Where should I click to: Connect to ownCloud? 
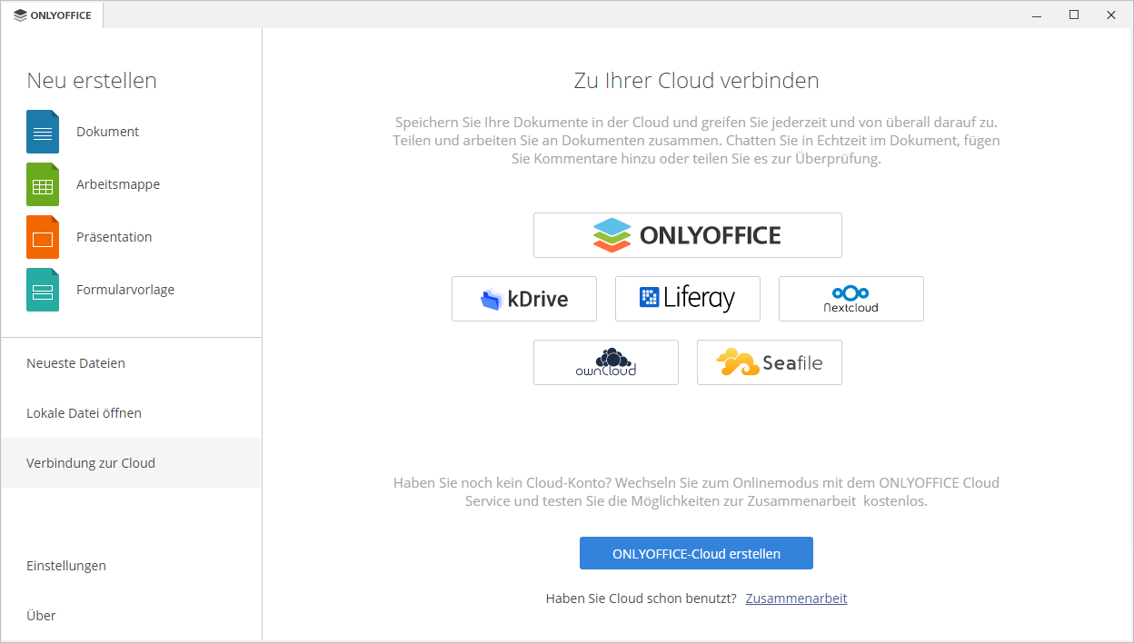(606, 362)
